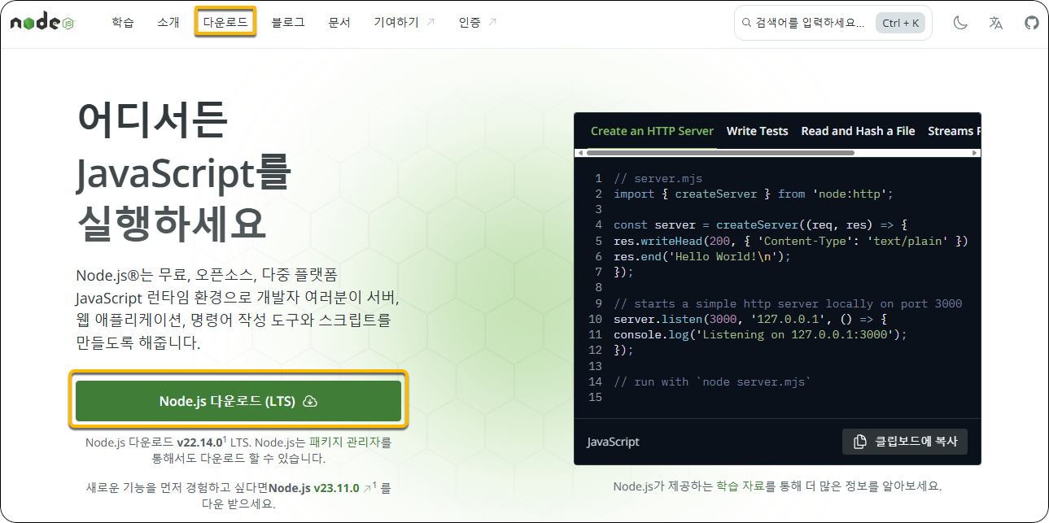
Task: Toggle dark mode moon icon
Action: 960,23
